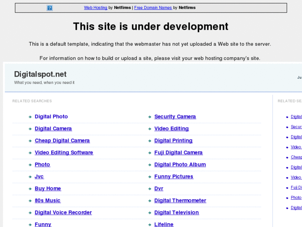This screenshot has width=302, height=227.
Task: Click arrow icon beside Digital Printing
Action: (x=150, y=141)
